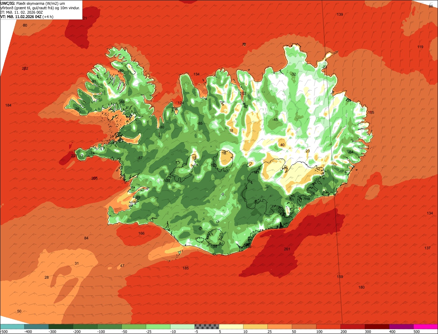This screenshot has width=438, height=334.
Task: Click the map value "139" at the top
Action: [340, 14]
